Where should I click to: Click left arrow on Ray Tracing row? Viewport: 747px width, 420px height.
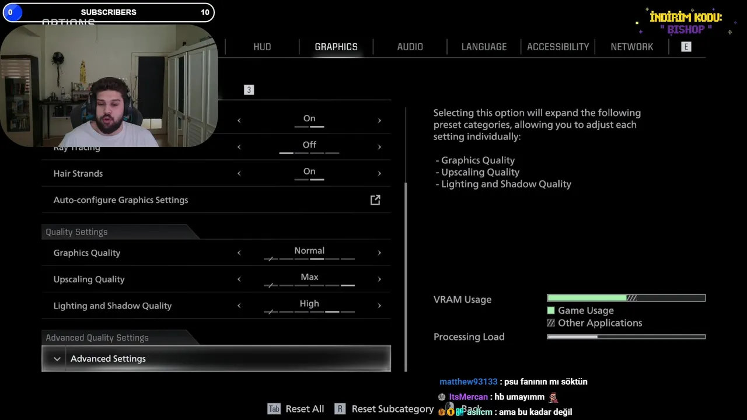[x=239, y=147]
